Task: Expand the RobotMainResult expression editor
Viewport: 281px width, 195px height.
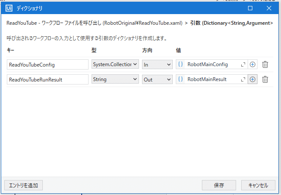Action: coord(243,79)
